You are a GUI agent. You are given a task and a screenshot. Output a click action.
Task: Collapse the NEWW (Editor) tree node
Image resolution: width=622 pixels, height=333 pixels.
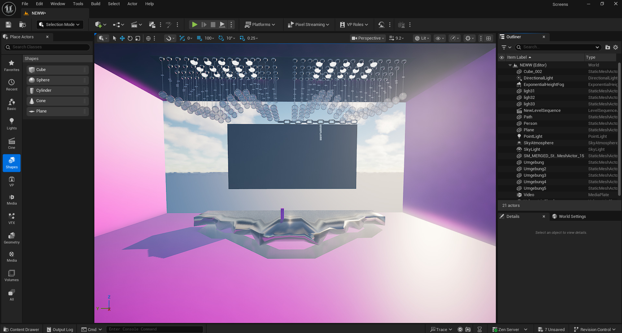point(510,65)
